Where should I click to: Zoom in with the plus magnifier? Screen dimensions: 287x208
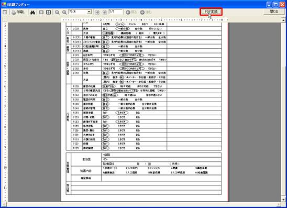[x=64, y=13]
